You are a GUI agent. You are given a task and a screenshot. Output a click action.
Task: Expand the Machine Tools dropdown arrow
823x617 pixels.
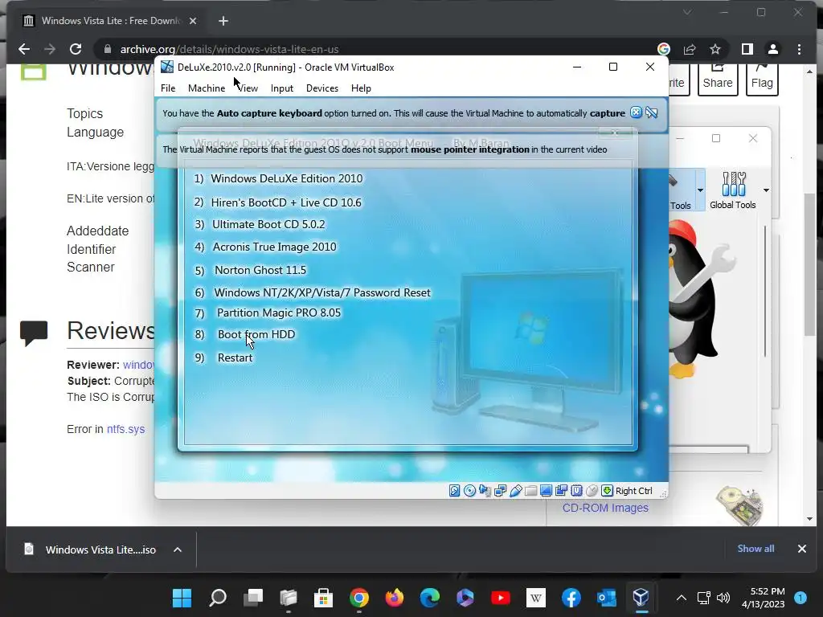pyautogui.click(x=700, y=190)
